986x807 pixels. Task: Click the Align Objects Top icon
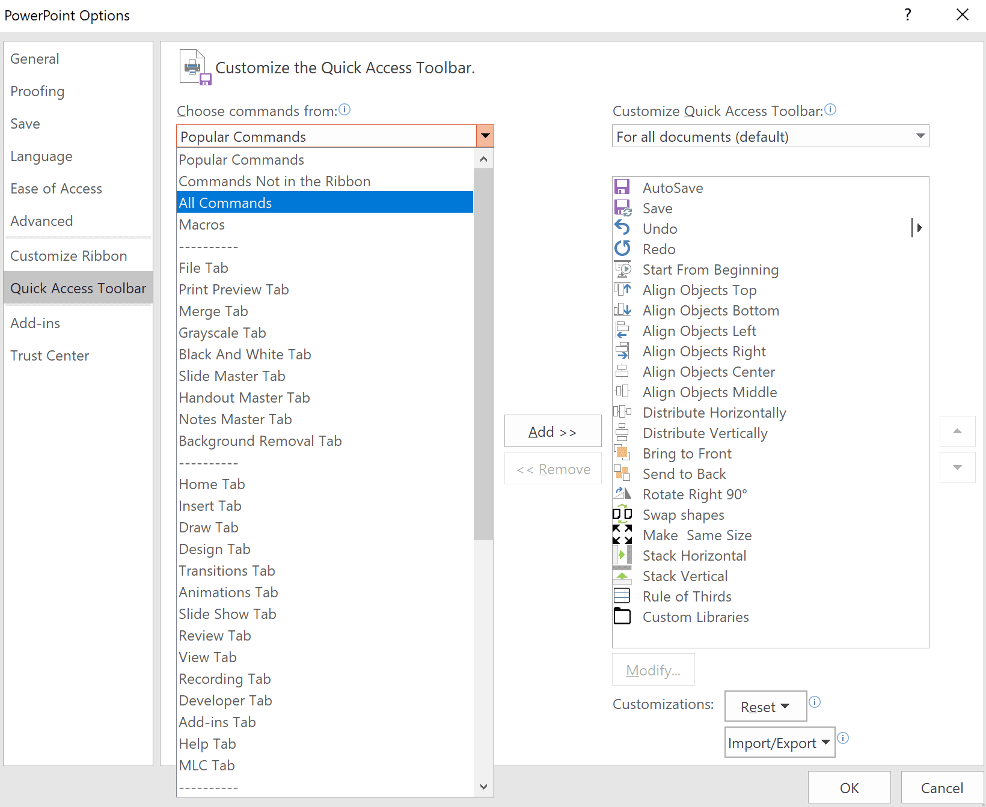pos(622,289)
